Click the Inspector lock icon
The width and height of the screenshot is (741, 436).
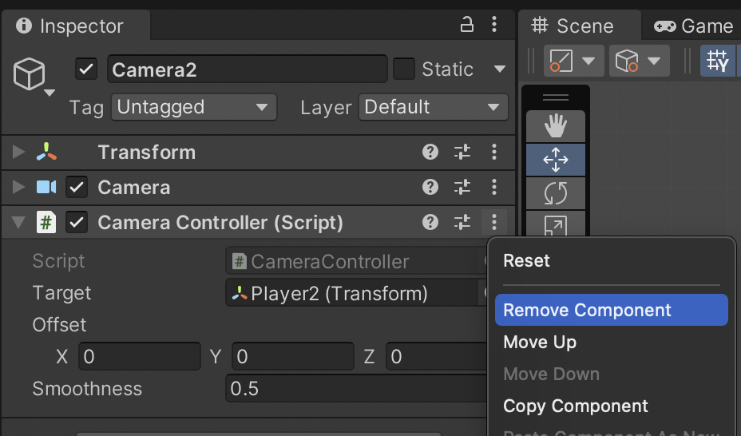468,26
